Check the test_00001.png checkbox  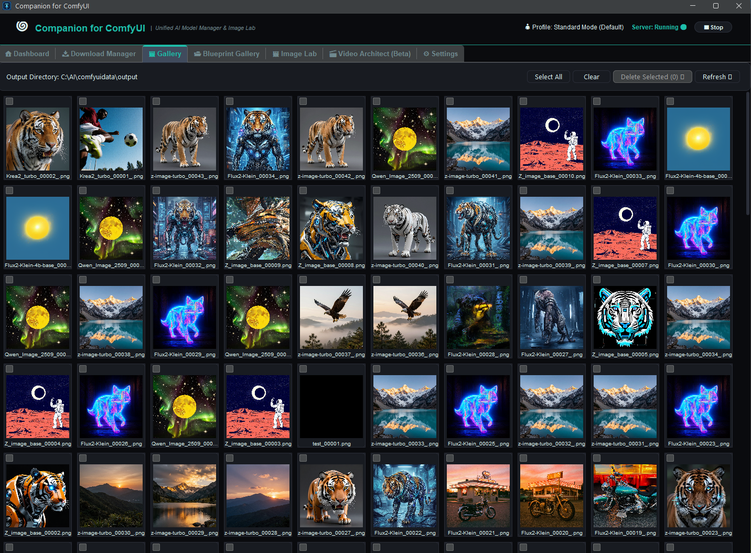(303, 369)
